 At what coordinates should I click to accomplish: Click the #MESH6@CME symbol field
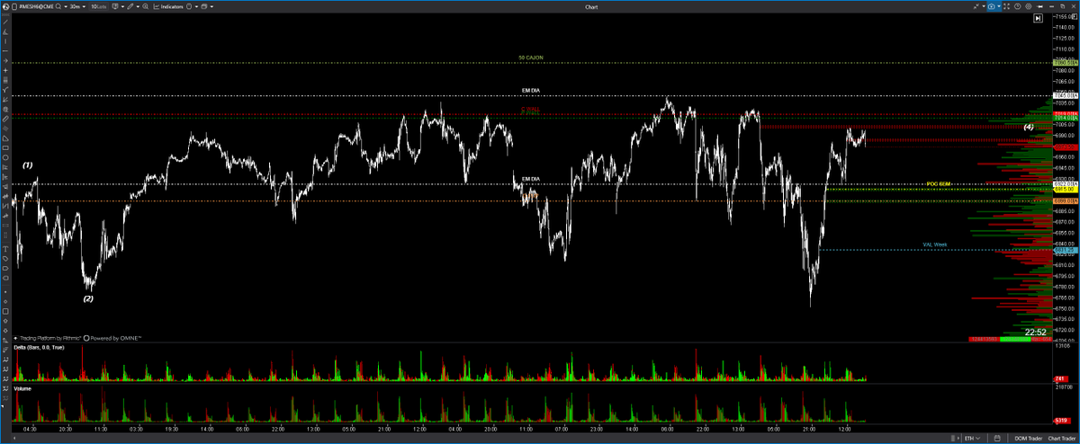[x=36, y=6]
